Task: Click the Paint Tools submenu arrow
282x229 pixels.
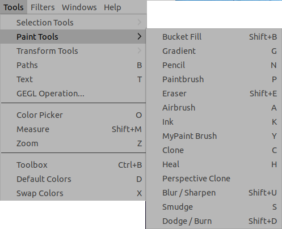Action: [140, 36]
